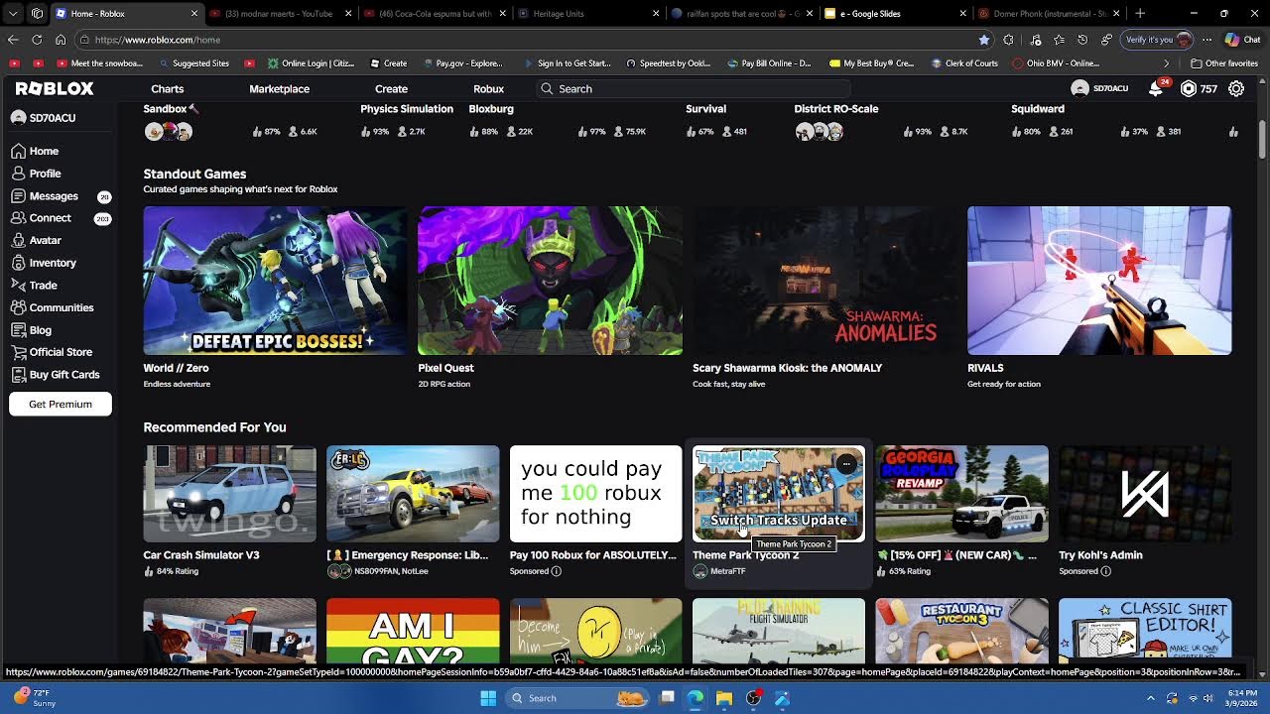Open the Create tab in the Roblox navbar
This screenshot has width=1270, height=714.
[x=391, y=88]
